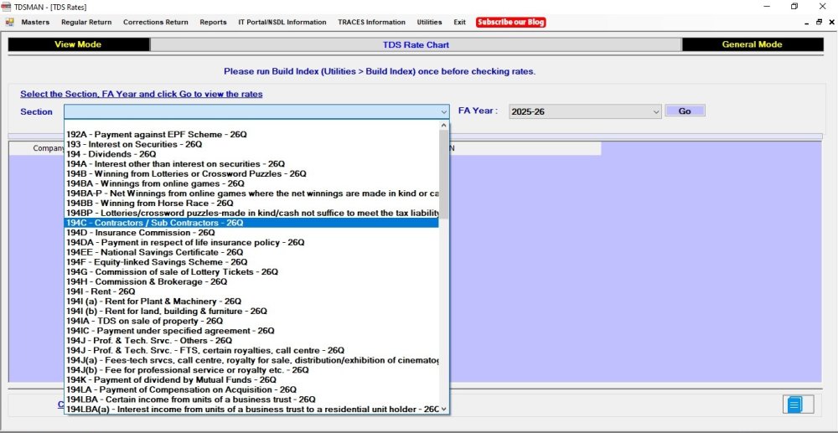Open the Corrections Return menu

coord(156,23)
